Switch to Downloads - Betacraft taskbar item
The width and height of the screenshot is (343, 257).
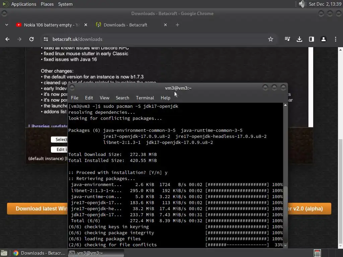tap(40, 253)
